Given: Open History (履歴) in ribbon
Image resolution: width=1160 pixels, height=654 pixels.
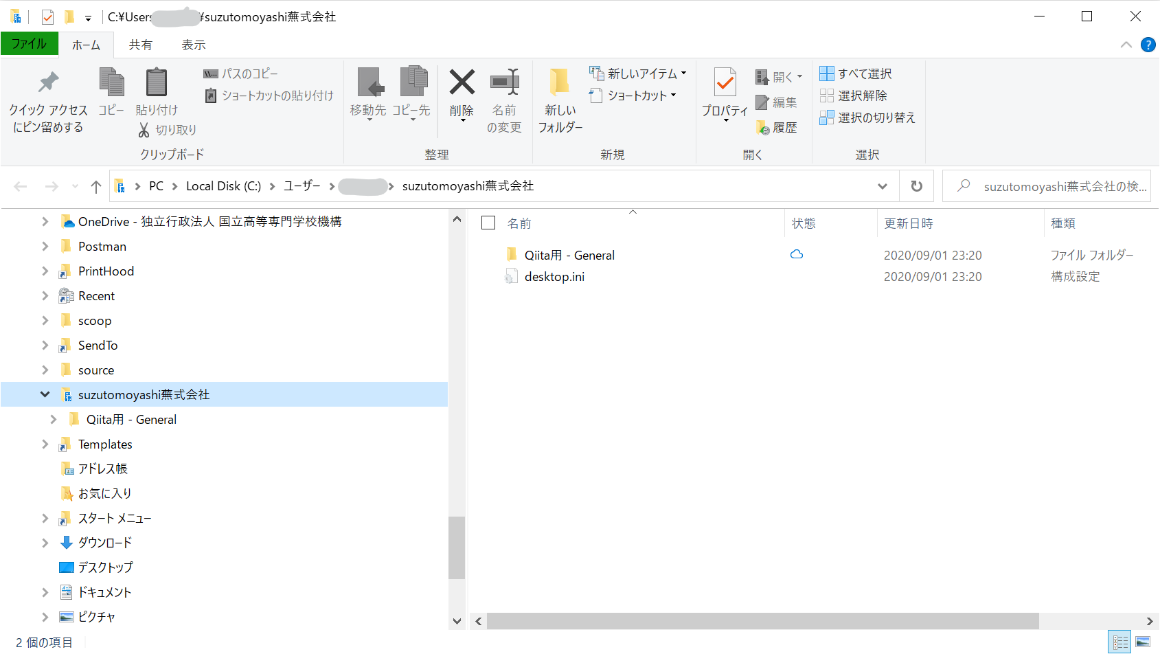Looking at the screenshot, I should (776, 127).
